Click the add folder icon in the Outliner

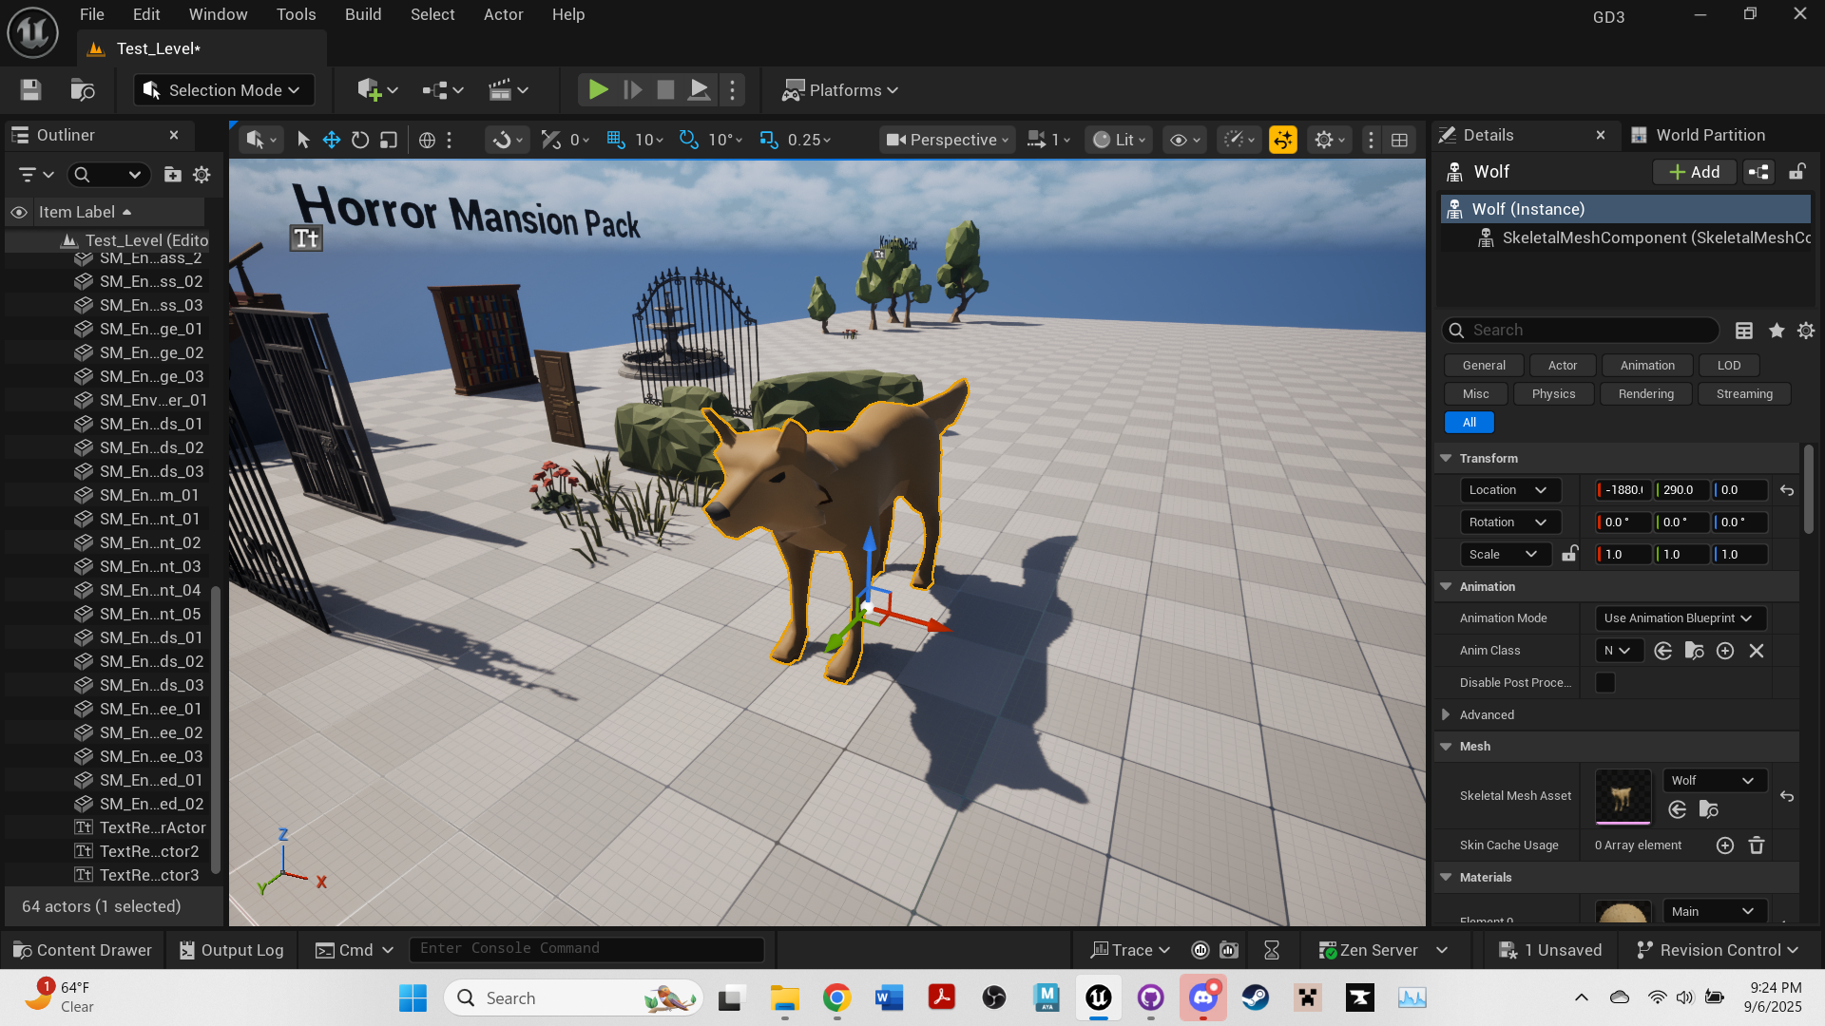172,175
